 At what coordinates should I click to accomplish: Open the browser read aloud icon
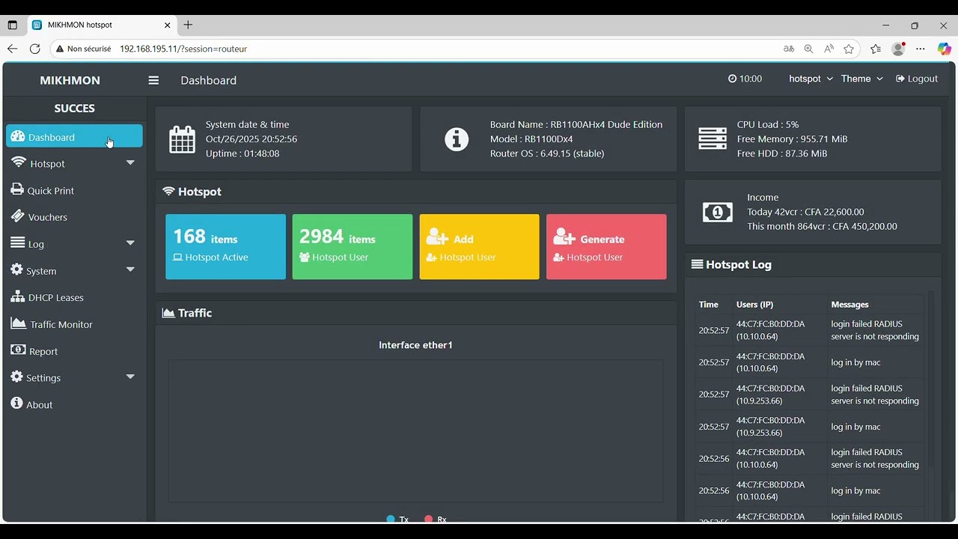829,49
